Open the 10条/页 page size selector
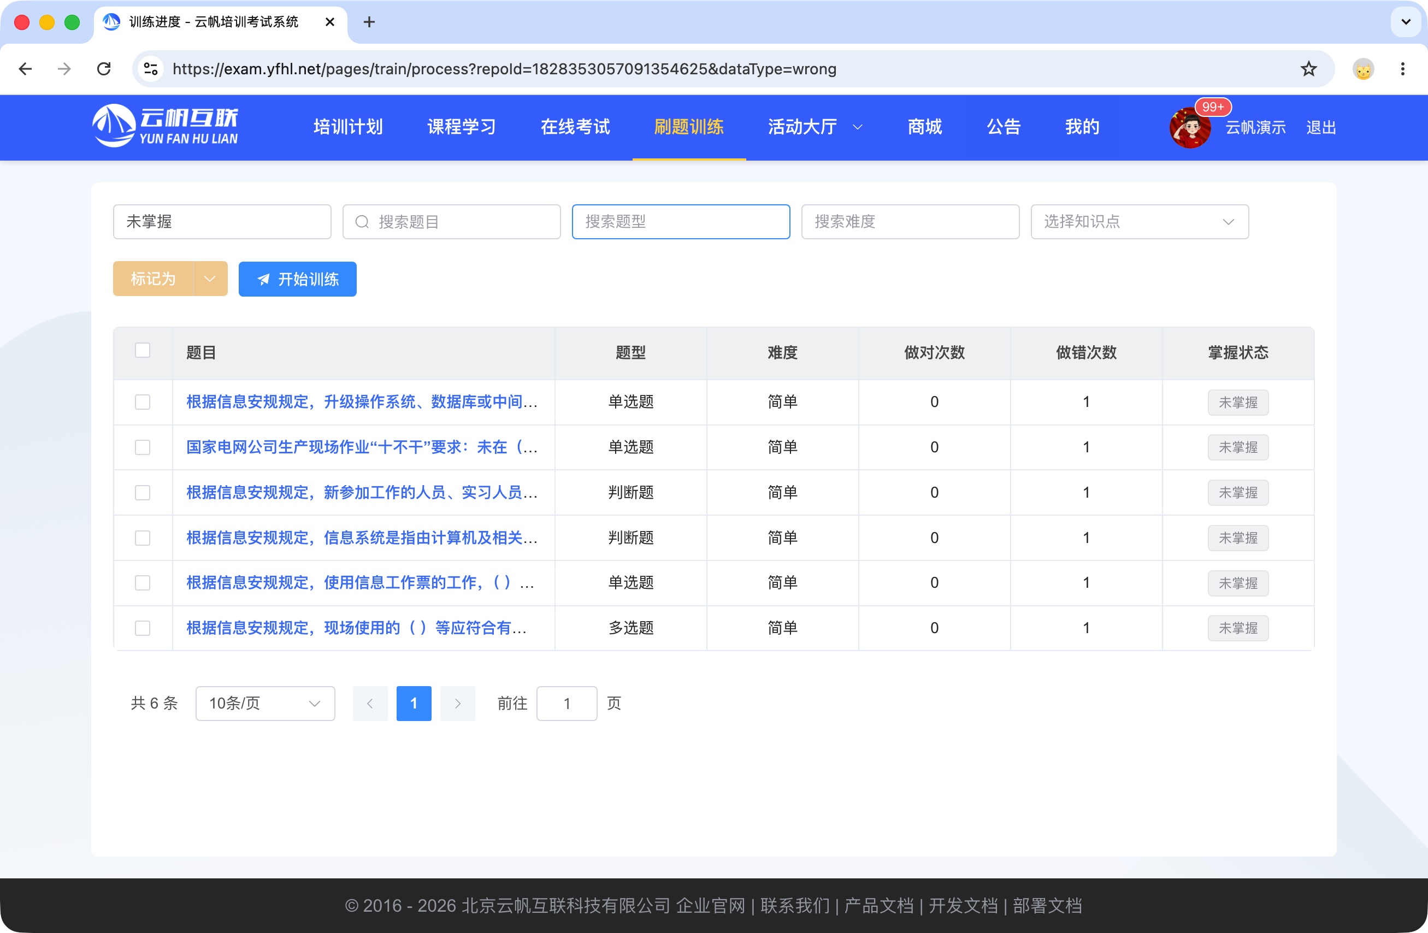The height and width of the screenshot is (933, 1428). [x=264, y=703]
